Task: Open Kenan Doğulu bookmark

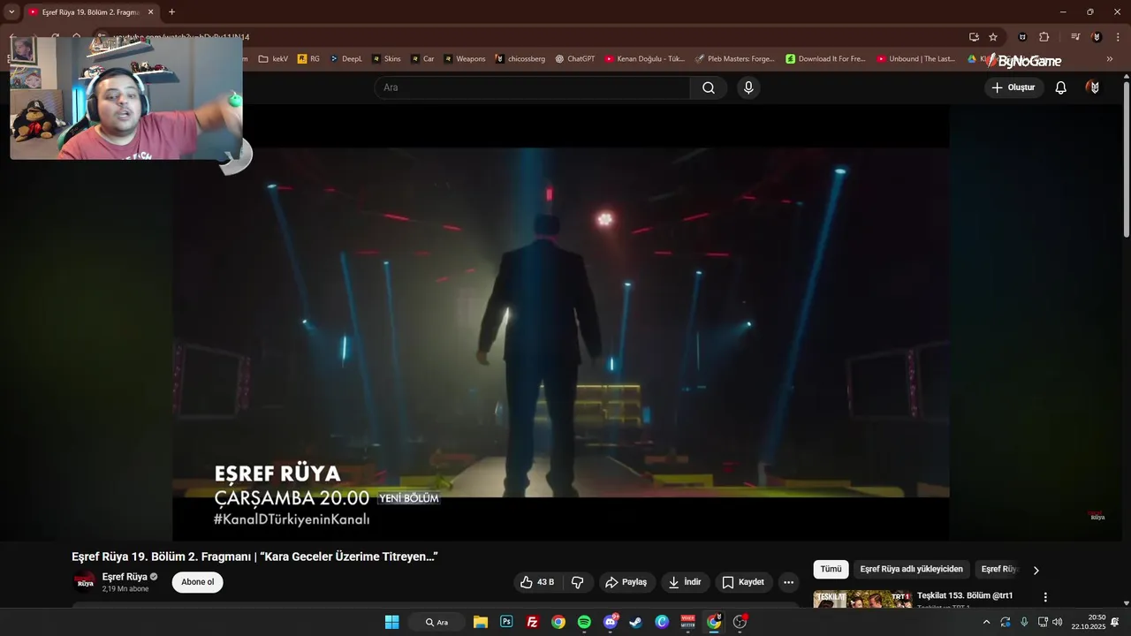Action: pos(645,59)
